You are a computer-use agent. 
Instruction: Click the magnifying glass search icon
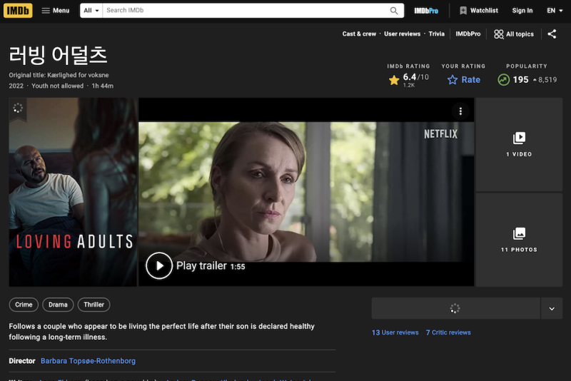pyautogui.click(x=394, y=11)
